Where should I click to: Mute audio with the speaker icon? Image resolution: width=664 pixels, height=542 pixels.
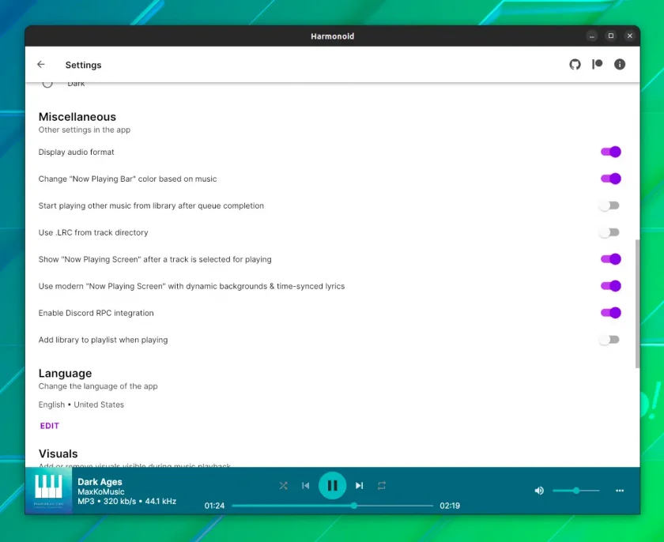(x=539, y=491)
